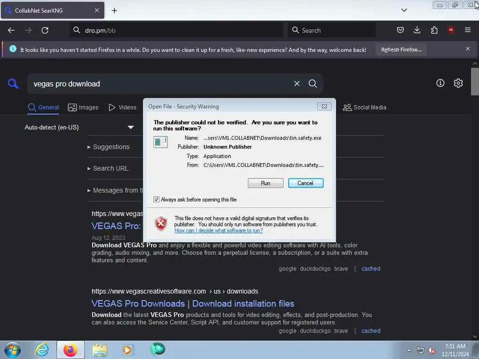Clear the vegas pro download query

pyautogui.click(x=297, y=84)
